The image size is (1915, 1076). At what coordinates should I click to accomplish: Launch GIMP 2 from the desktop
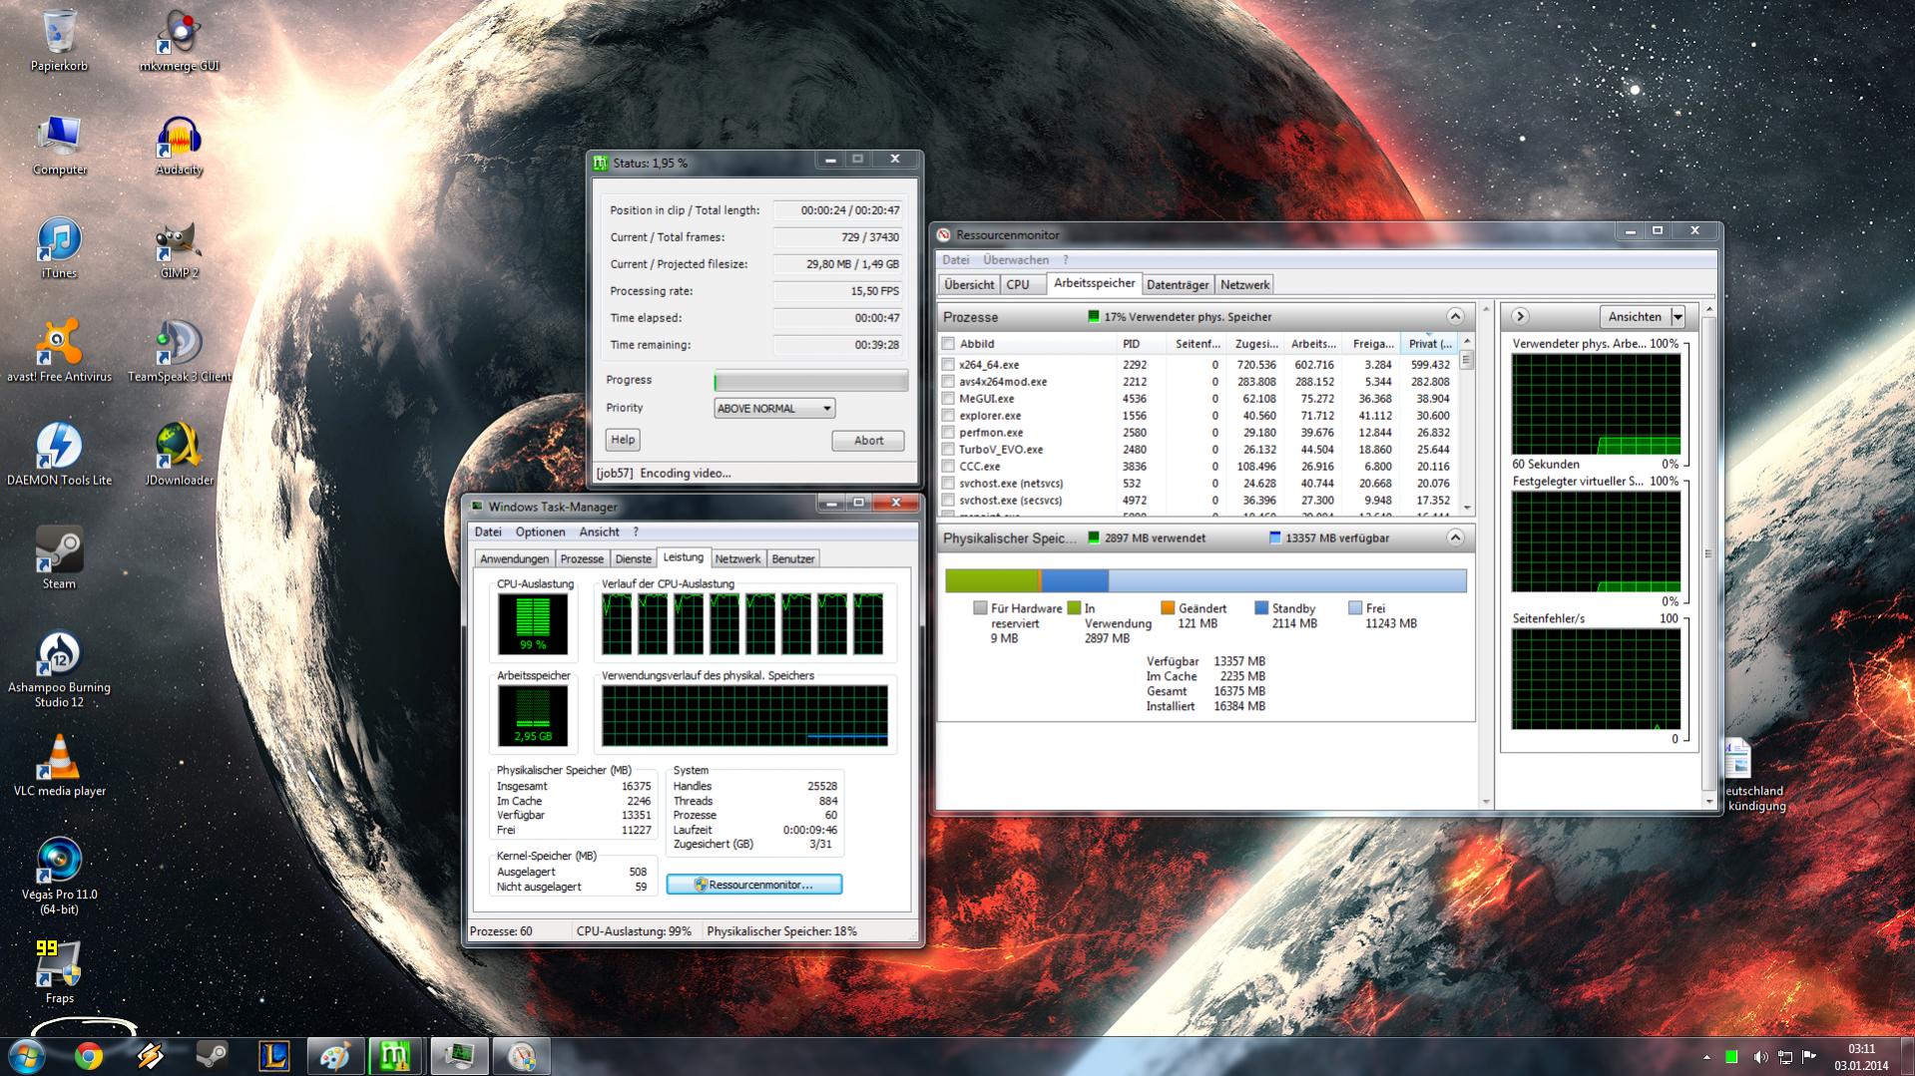[179, 248]
